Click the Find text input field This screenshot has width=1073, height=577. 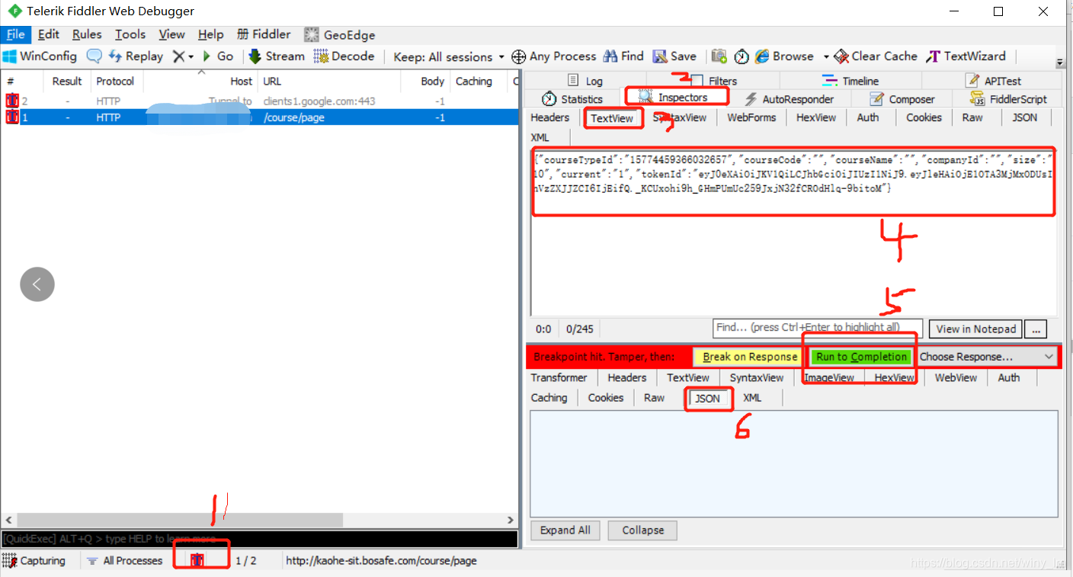point(818,328)
